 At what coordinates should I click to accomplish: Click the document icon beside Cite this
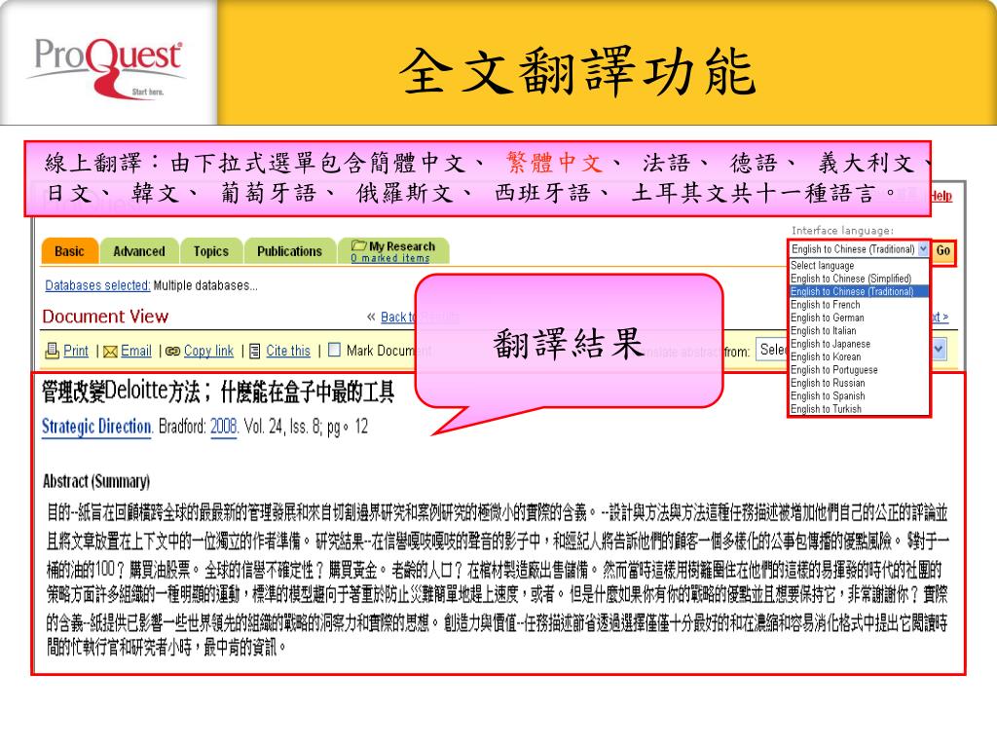(255, 351)
